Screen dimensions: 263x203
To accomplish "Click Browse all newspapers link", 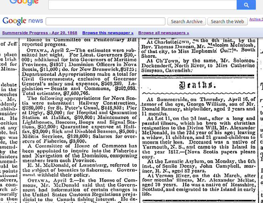I will pos(164,33).
